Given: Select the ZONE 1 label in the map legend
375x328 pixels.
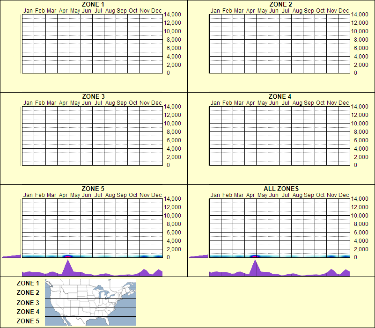Looking at the screenshot, I should pos(28,283).
